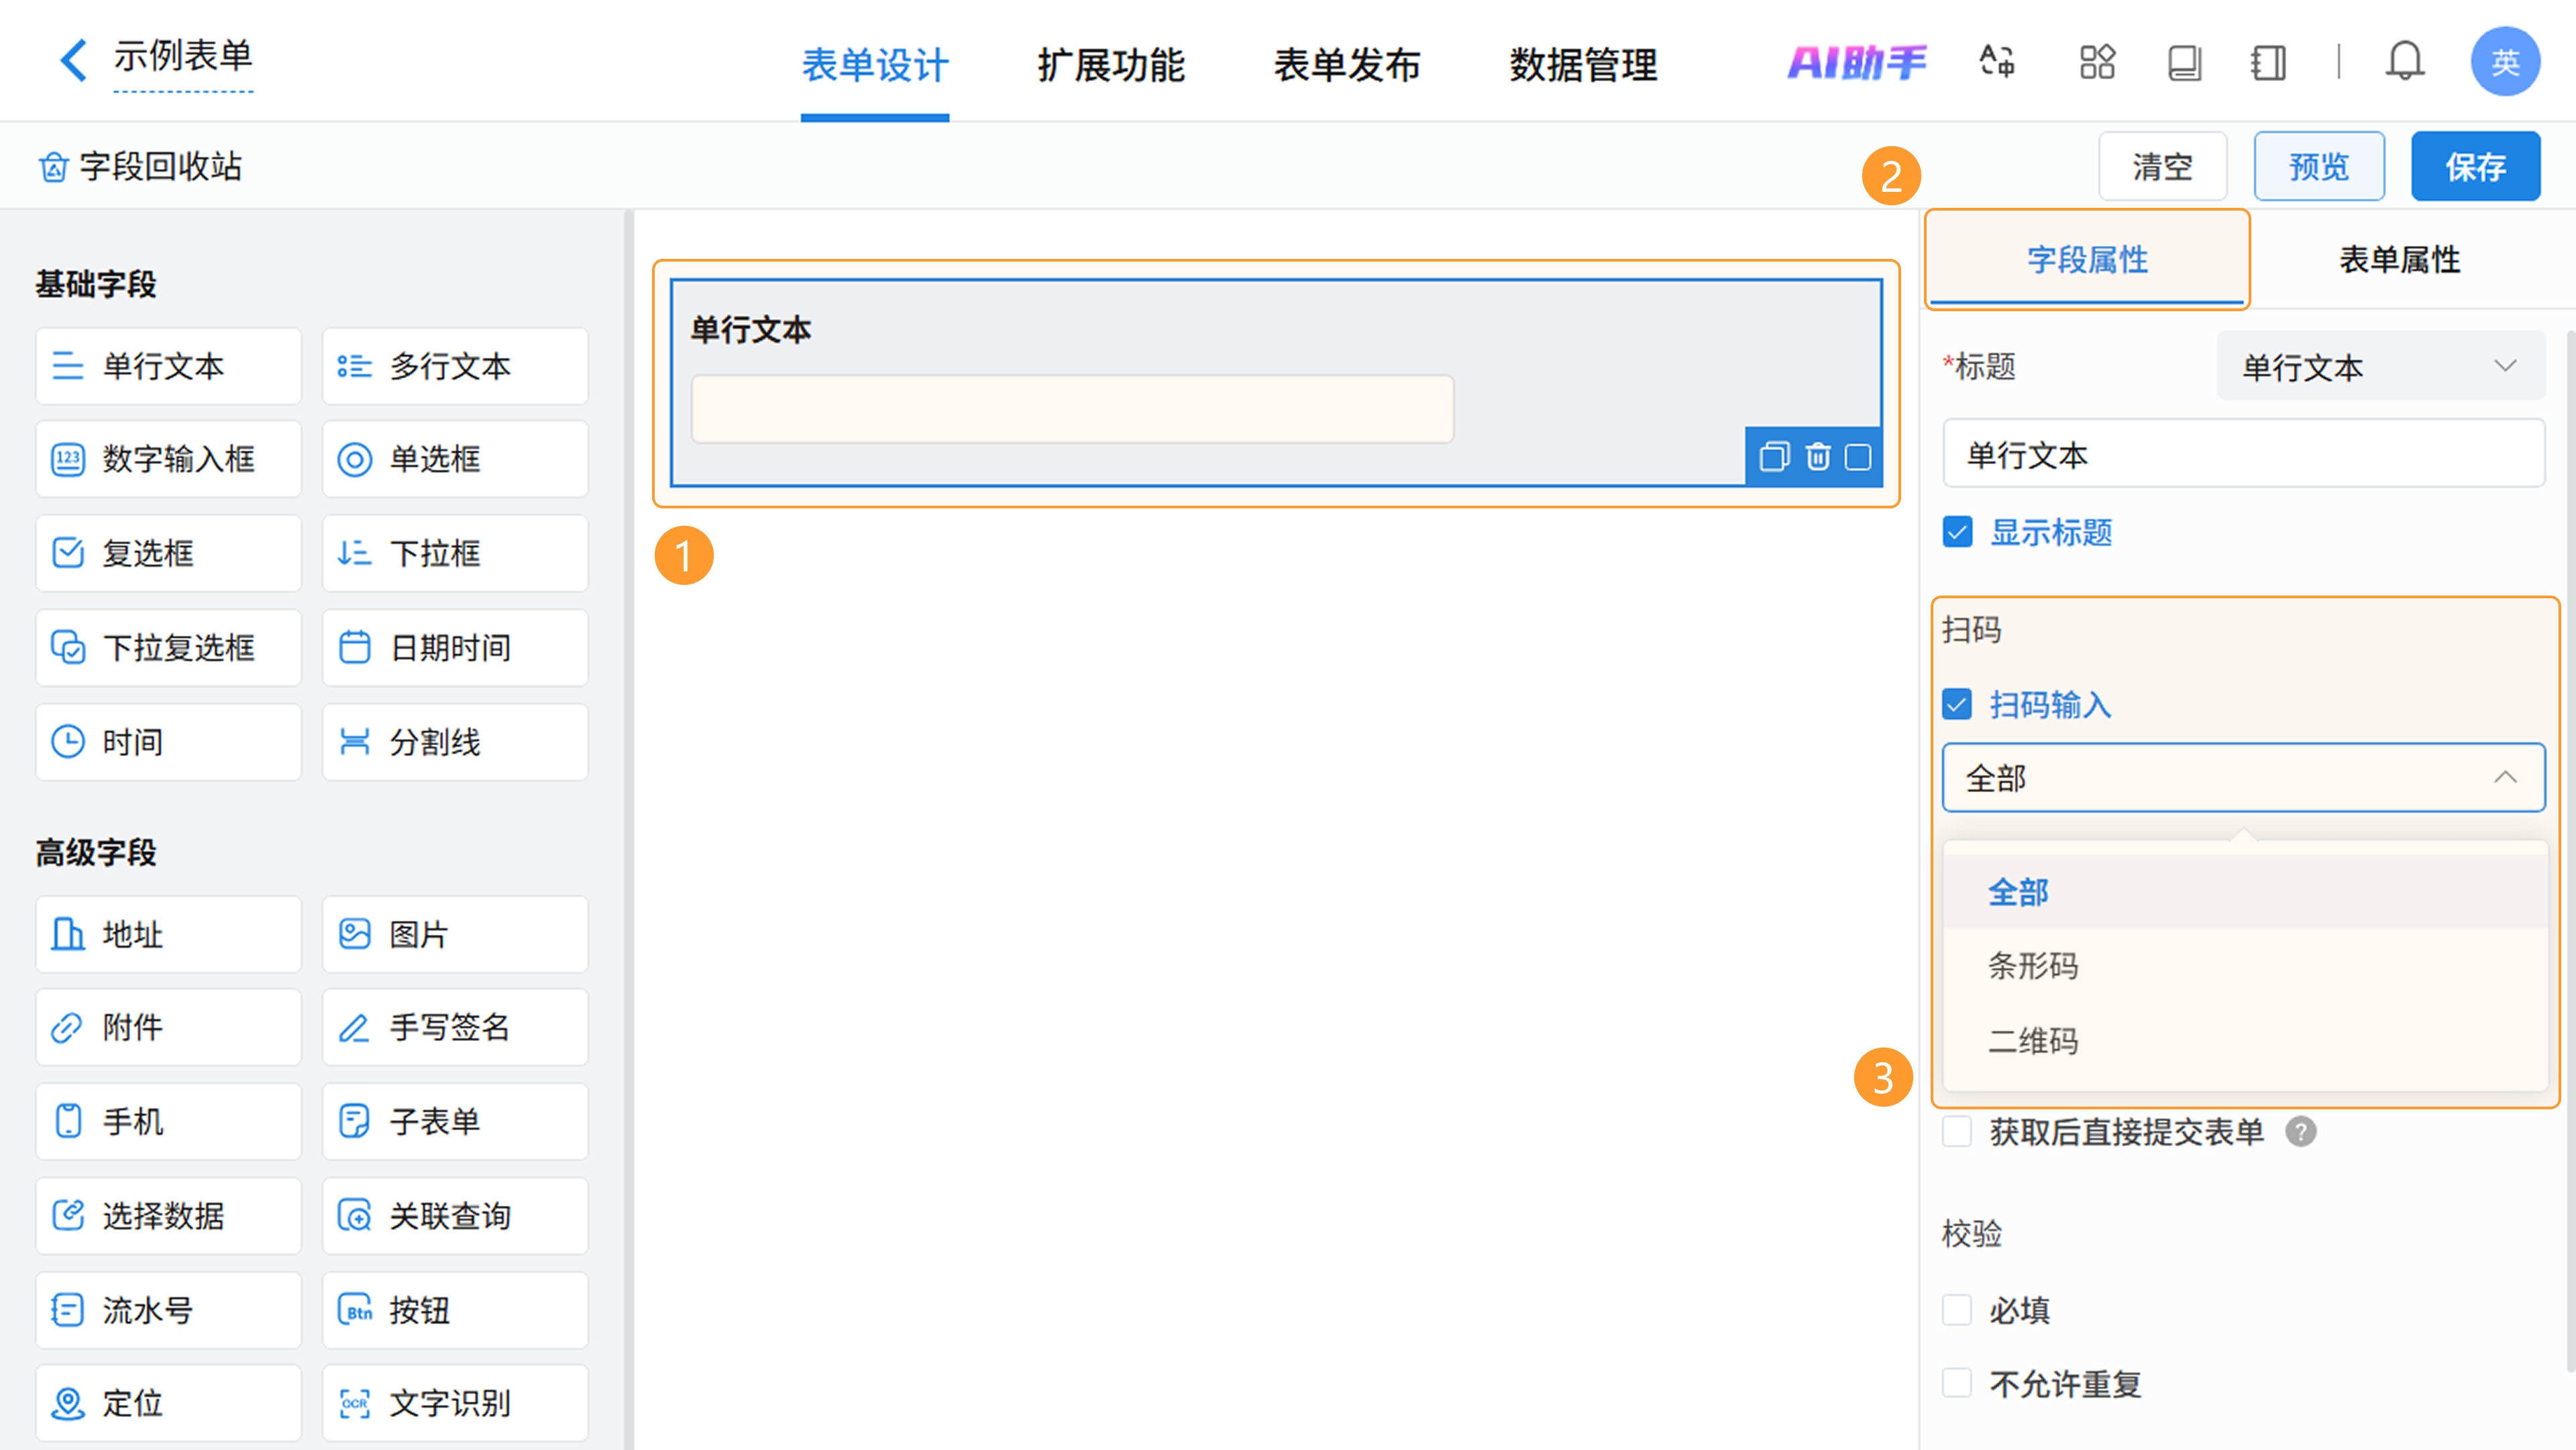The width and height of the screenshot is (2576, 1450).
Task: Switch to the 表单属性 tab
Action: click(2398, 260)
